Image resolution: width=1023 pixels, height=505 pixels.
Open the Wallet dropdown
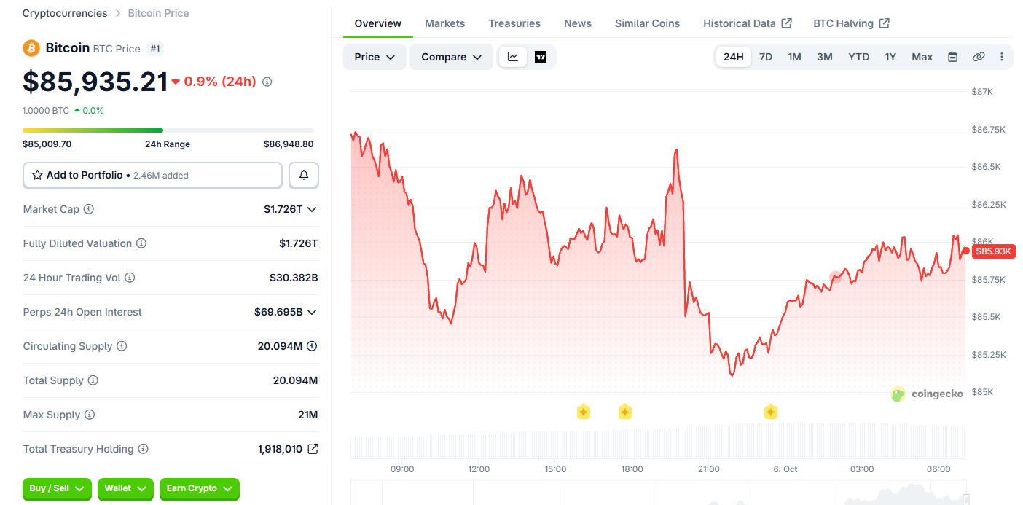(126, 488)
